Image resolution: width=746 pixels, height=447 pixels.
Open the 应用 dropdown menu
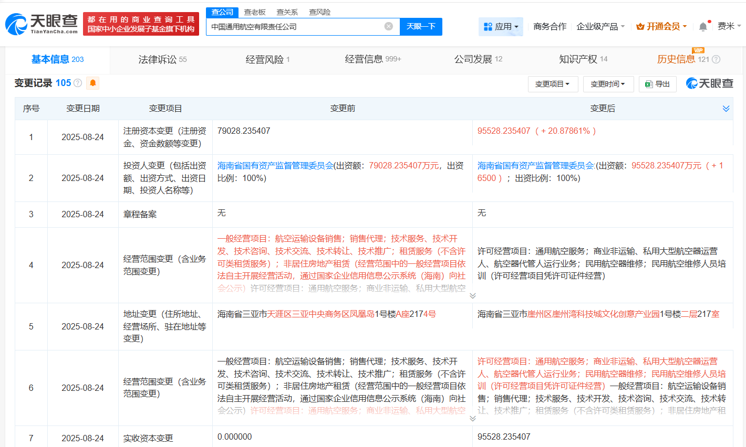[501, 26]
